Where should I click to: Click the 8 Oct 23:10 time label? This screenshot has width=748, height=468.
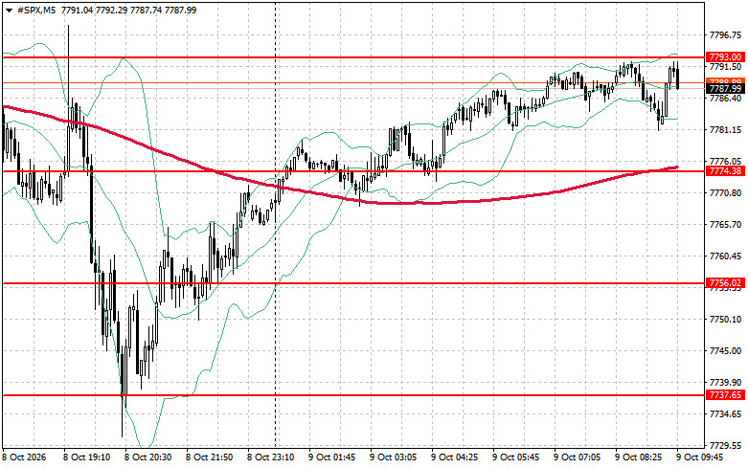coord(270,457)
